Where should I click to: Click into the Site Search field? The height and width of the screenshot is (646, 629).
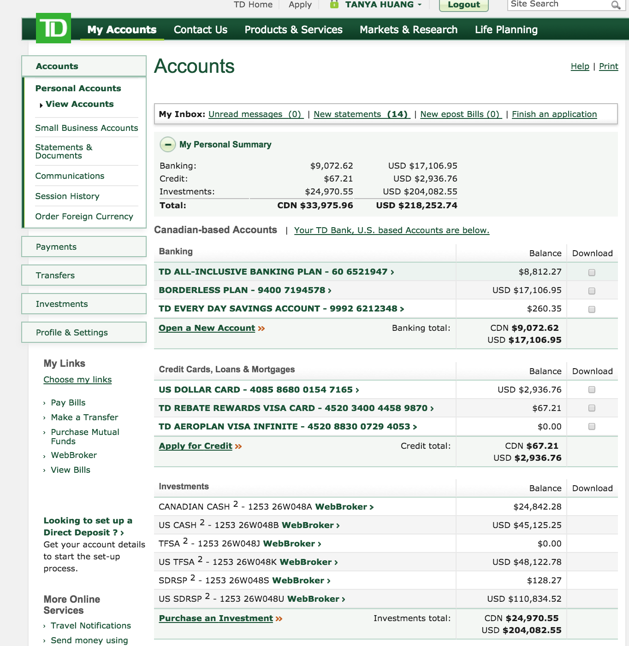[x=559, y=5]
